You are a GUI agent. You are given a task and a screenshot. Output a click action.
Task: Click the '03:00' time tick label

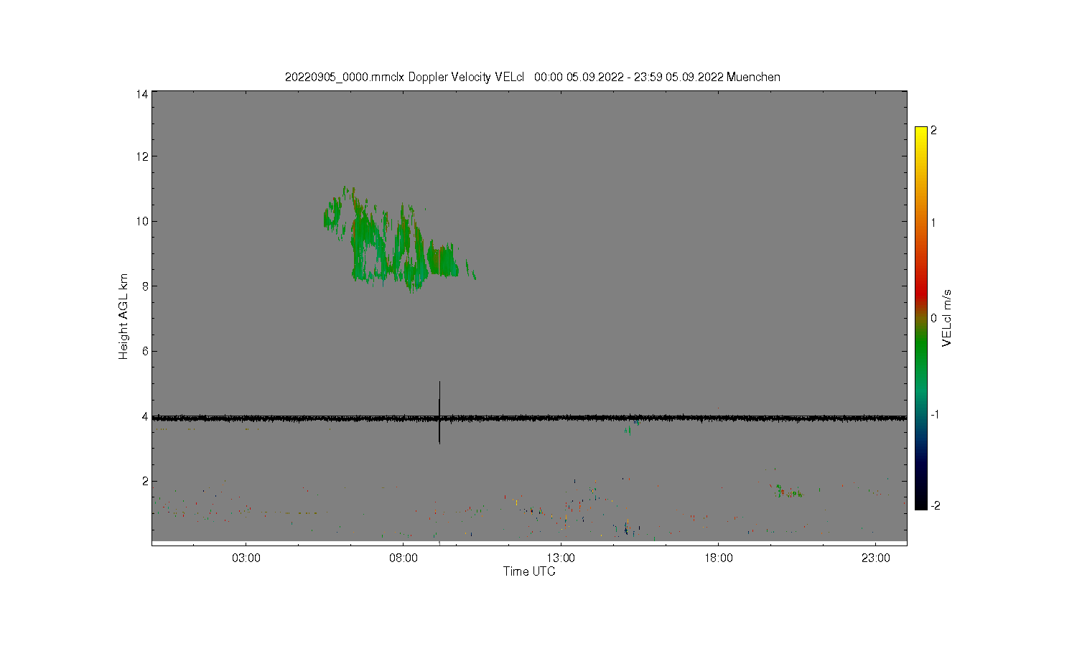click(246, 558)
